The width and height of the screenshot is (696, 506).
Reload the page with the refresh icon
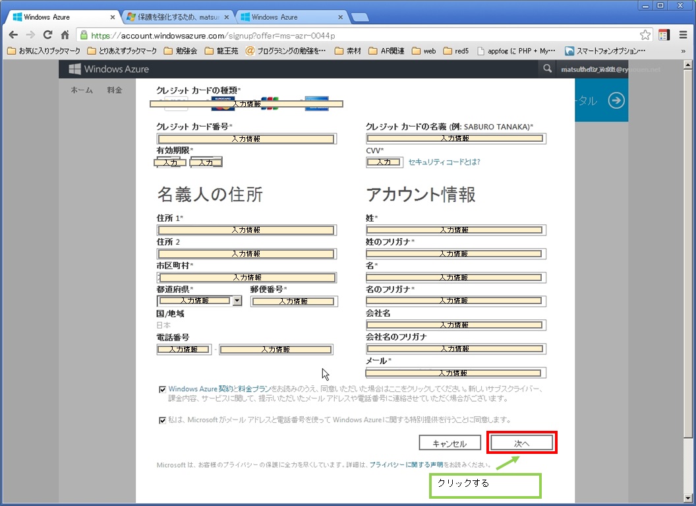(47, 35)
